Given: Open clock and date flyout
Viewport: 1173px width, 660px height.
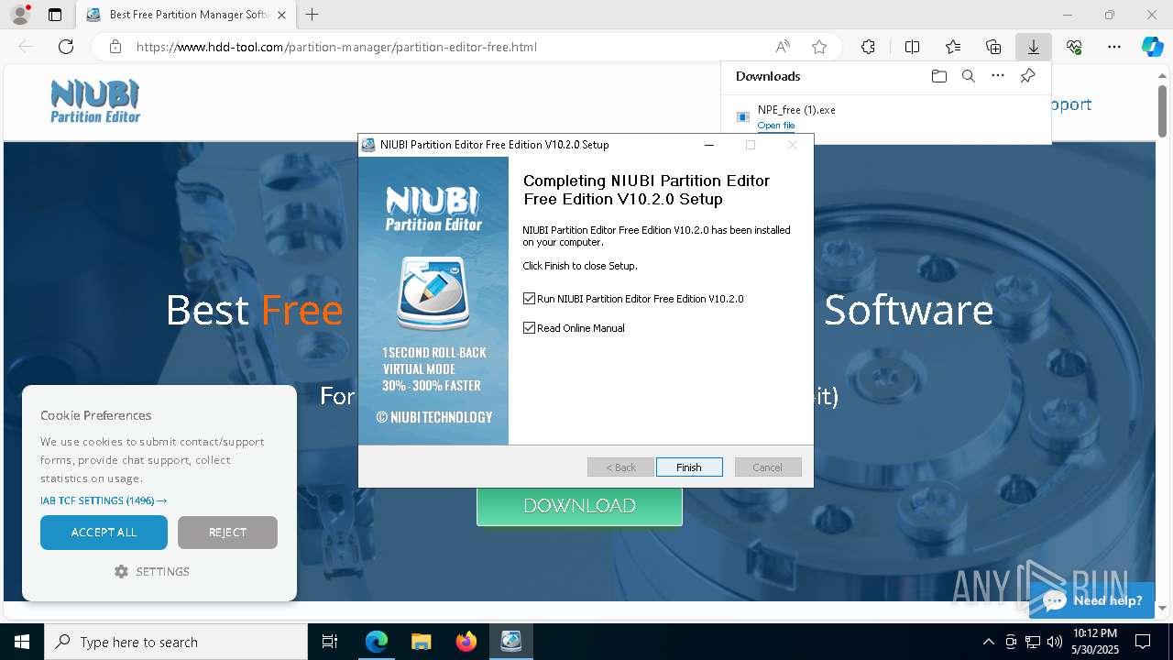Looking at the screenshot, I should pyautogui.click(x=1094, y=642).
